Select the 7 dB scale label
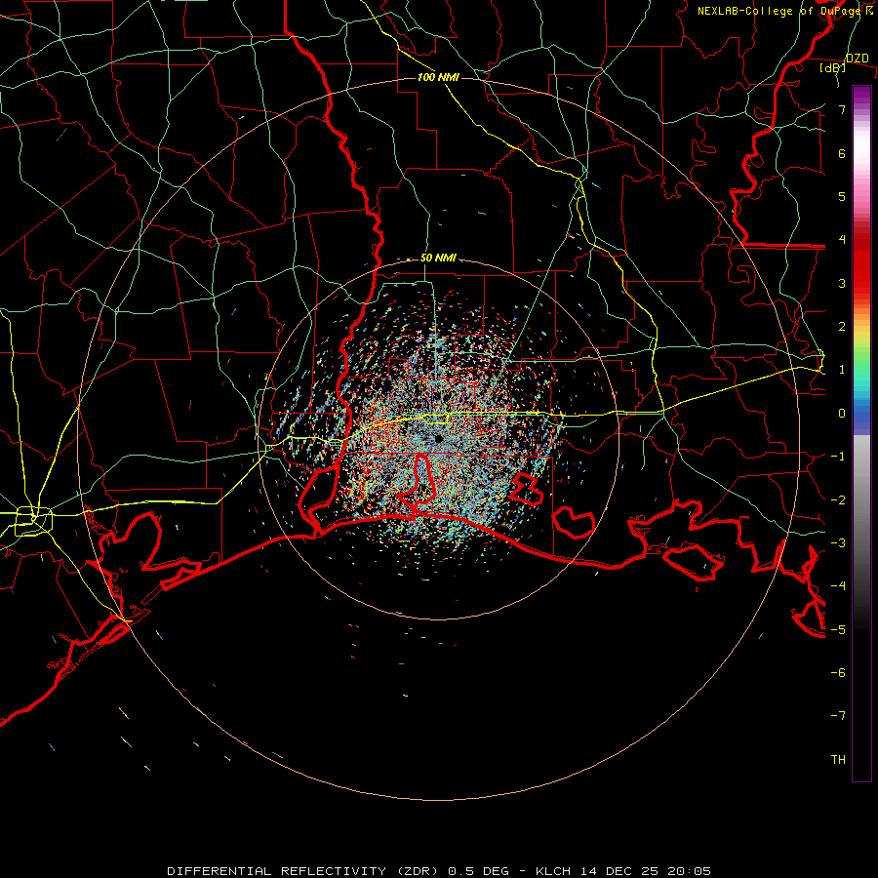Screen dimensions: 878x878 [842, 110]
